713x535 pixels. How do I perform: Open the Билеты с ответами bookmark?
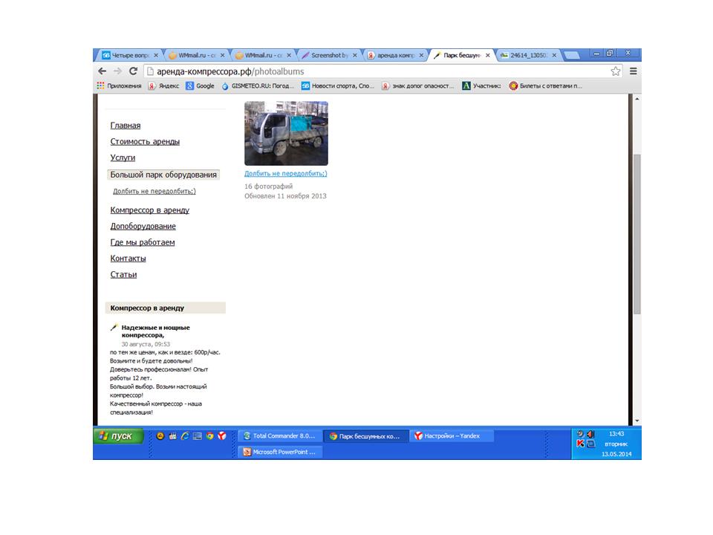(x=546, y=85)
